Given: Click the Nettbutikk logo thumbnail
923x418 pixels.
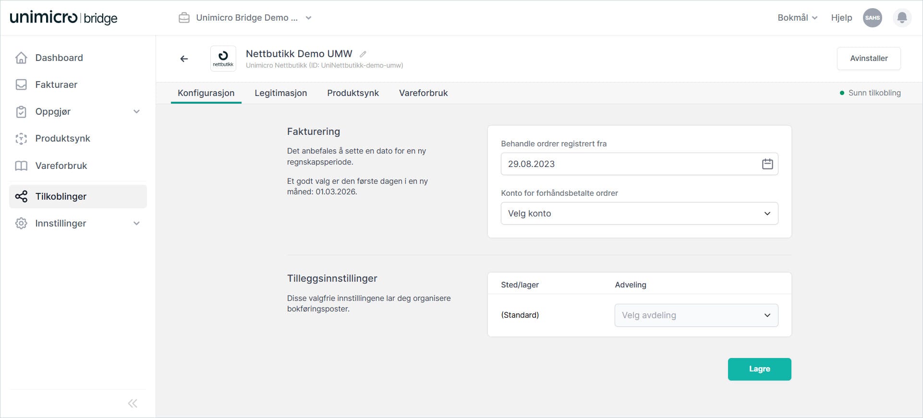Looking at the screenshot, I should [x=223, y=59].
